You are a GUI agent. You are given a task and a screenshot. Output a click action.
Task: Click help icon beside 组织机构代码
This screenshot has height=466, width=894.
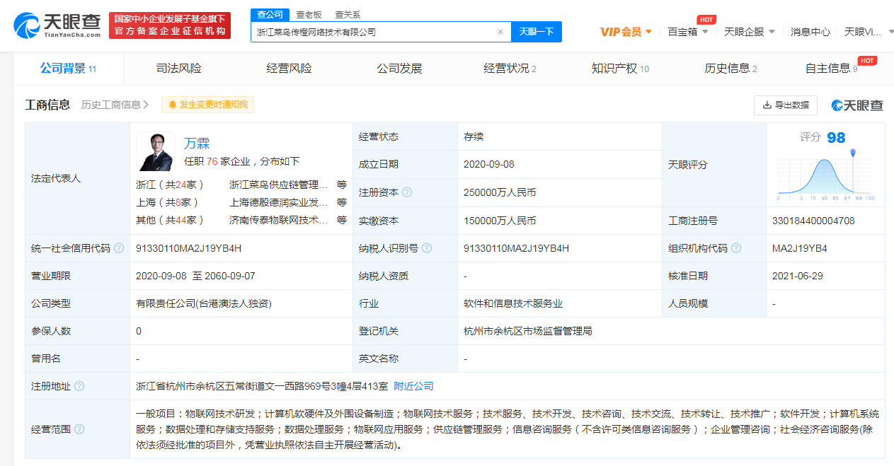tap(736, 248)
